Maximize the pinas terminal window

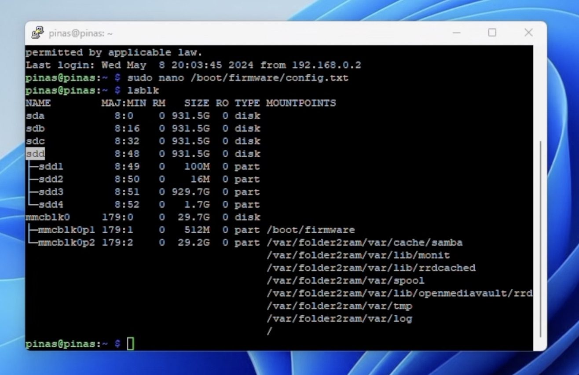[x=492, y=33]
